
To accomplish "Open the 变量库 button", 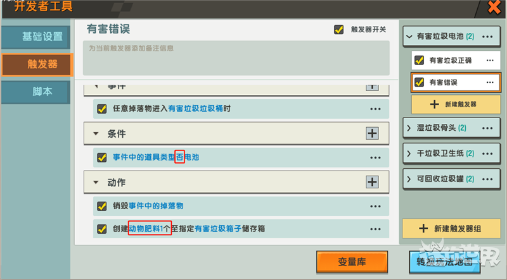I will point(352,262).
